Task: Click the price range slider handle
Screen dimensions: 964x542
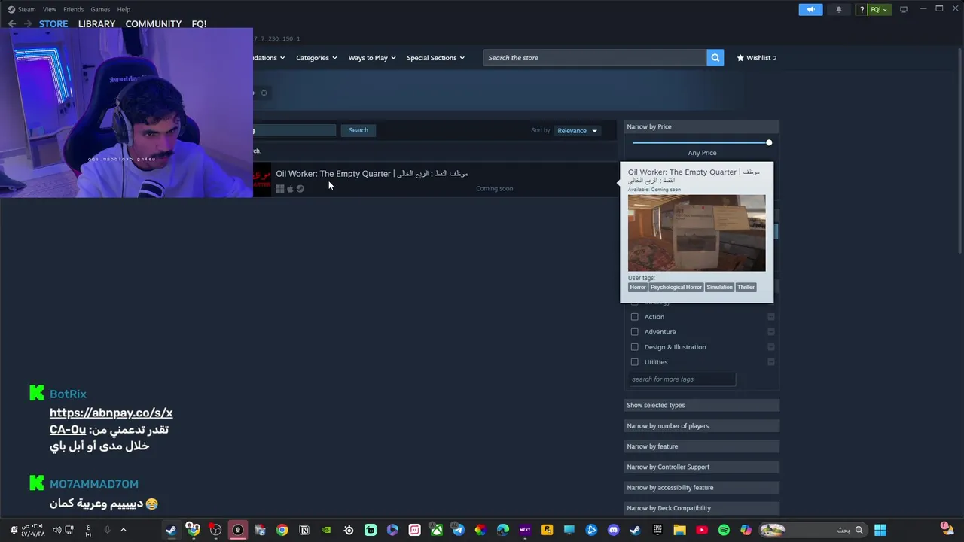Action: pyautogui.click(x=769, y=142)
